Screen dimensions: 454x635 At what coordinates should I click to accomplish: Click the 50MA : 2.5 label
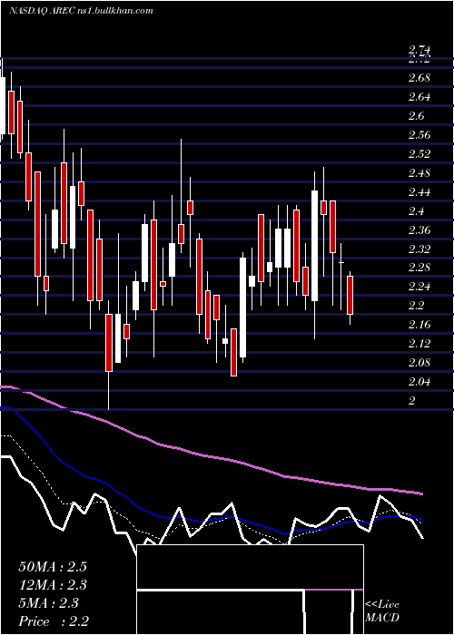(53, 567)
